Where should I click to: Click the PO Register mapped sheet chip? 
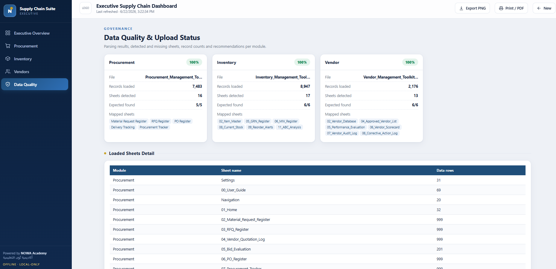click(182, 121)
